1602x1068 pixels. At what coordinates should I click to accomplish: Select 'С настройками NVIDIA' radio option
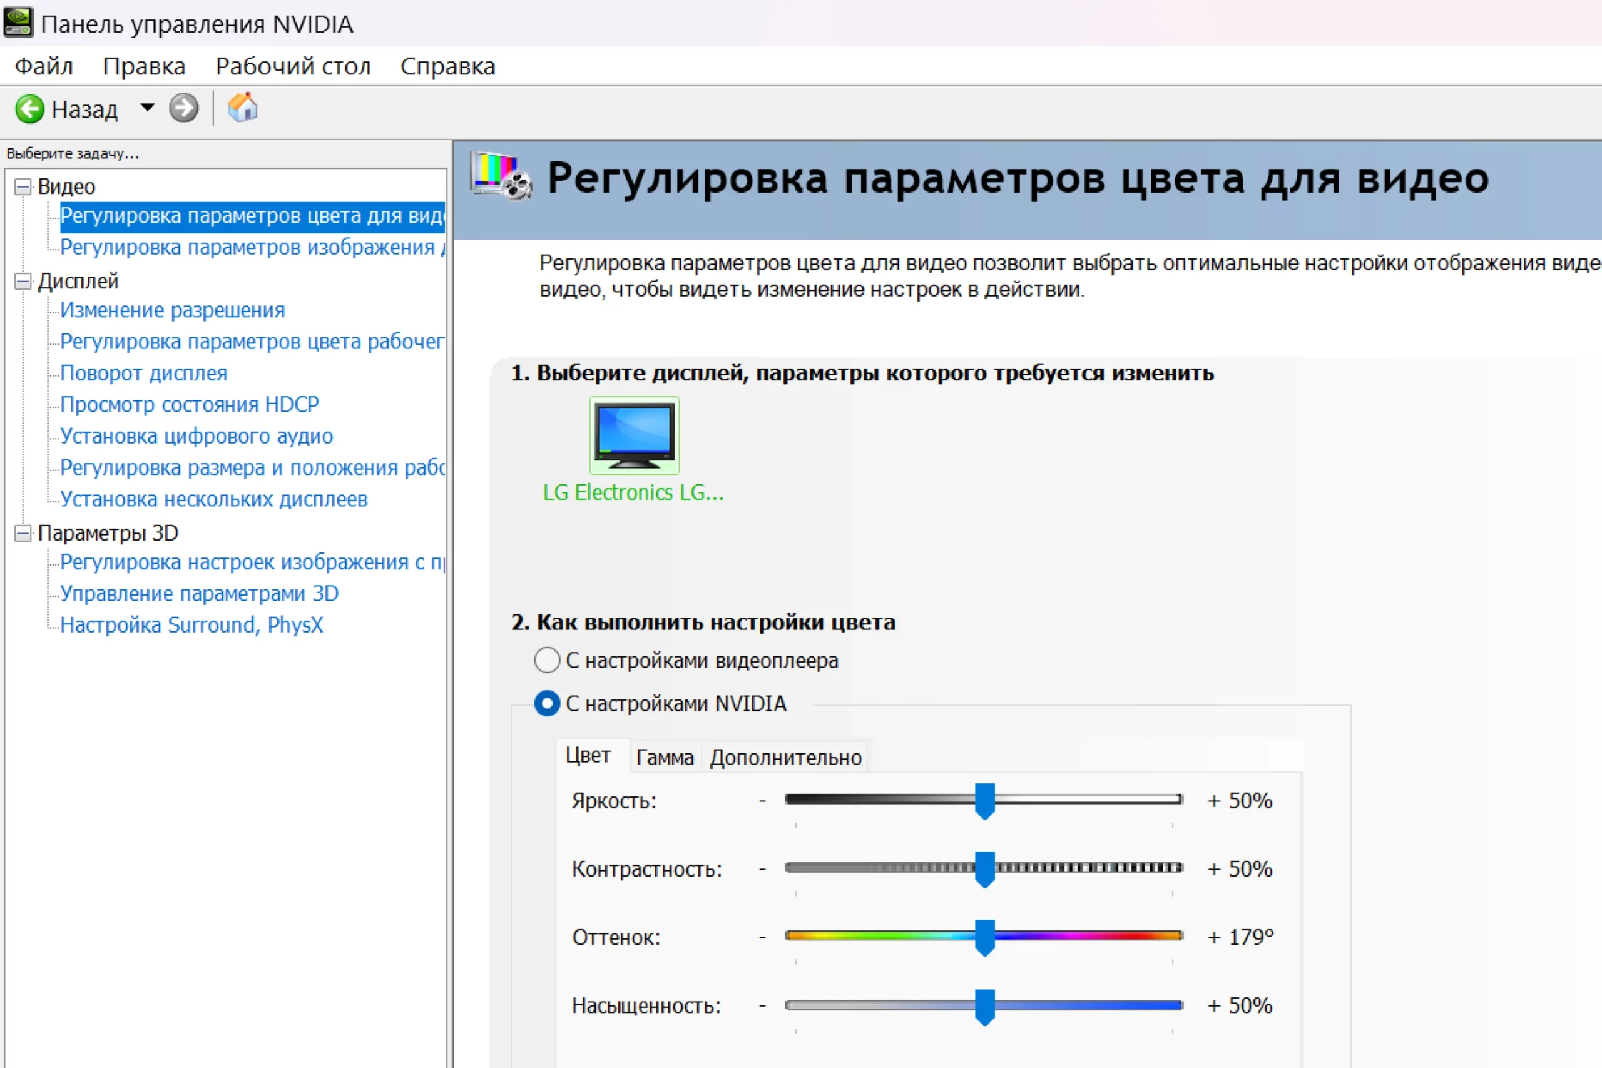coord(547,704)
